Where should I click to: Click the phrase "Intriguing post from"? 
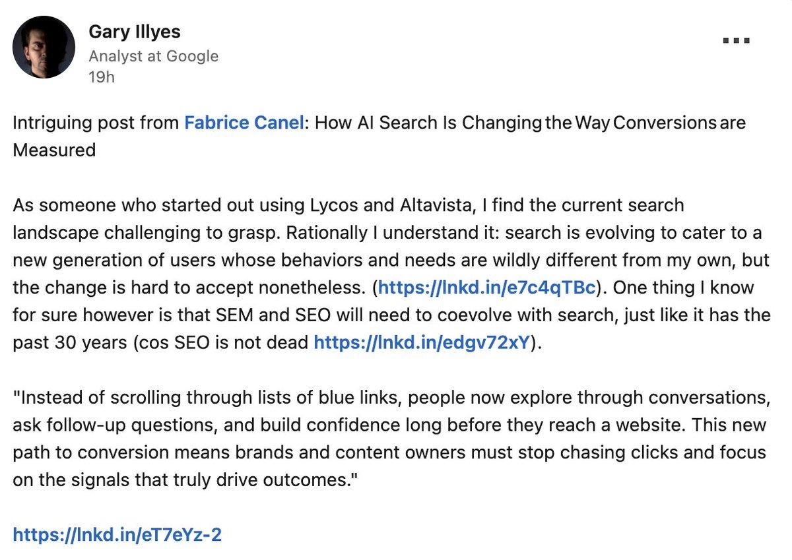point(96,123)
